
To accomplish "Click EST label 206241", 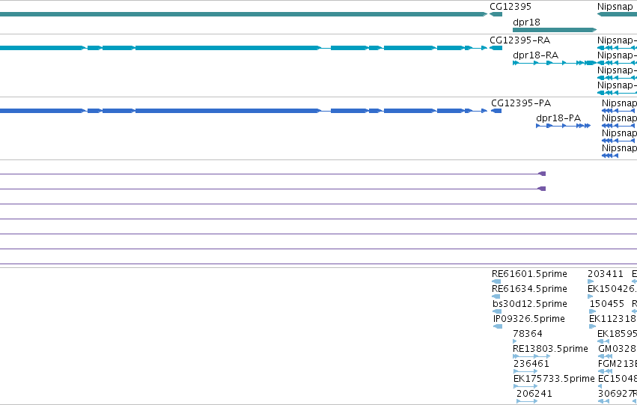I will point(534,394).
